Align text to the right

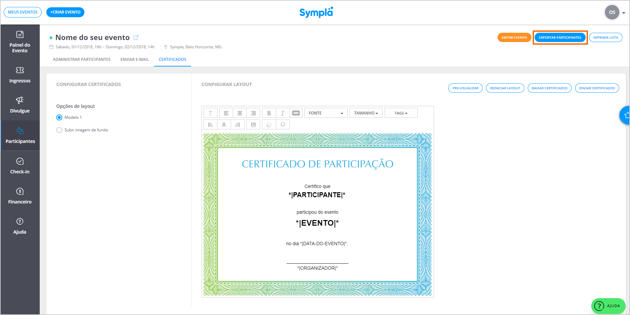[x=253, y=113]
